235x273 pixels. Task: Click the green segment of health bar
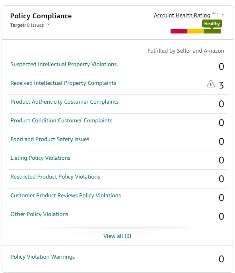pos(212,31)
